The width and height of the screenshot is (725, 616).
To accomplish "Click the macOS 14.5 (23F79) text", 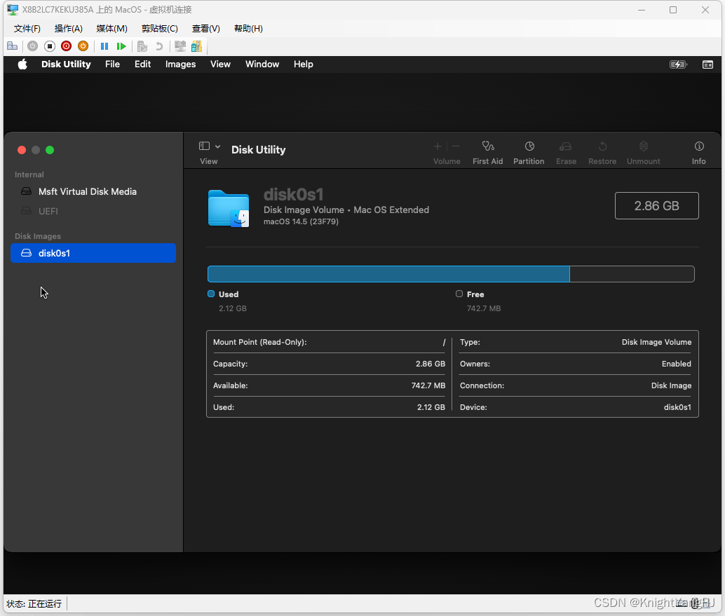I will [301, 222].
